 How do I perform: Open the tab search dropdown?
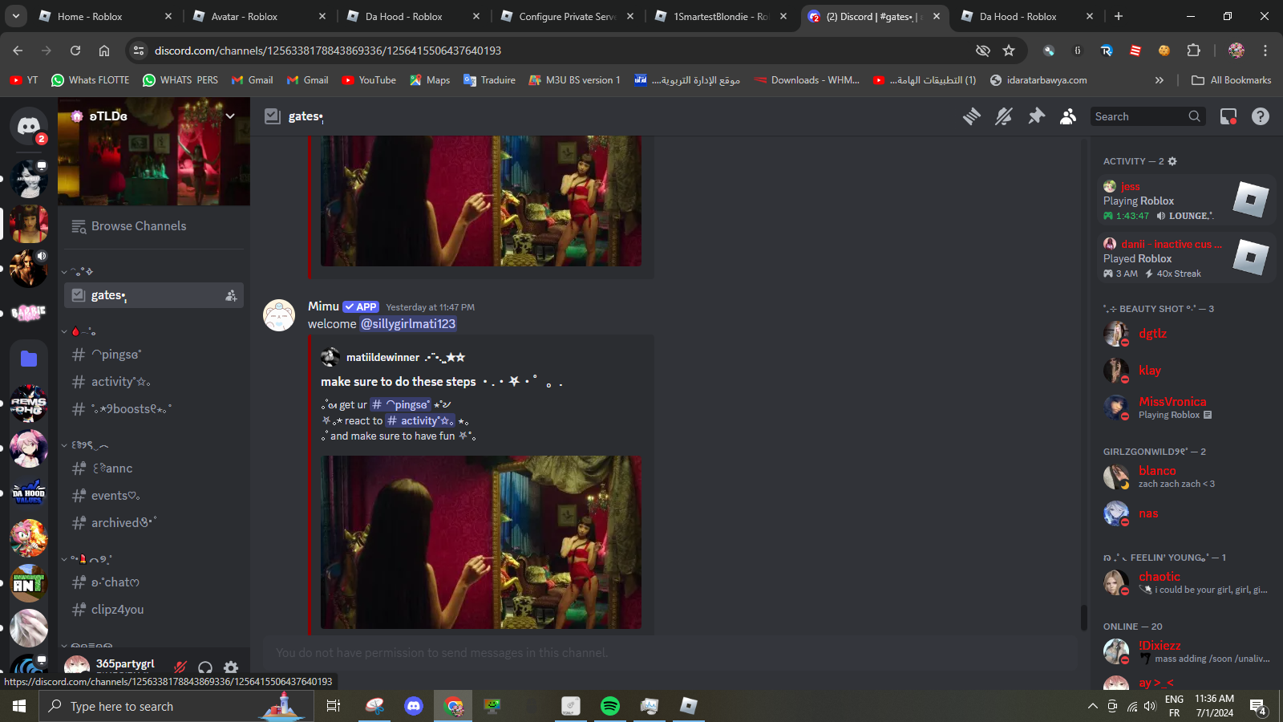point(15,16)
